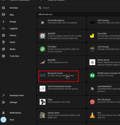This screenshot has height=125, width=120.
Task: Open the OpenThread Border Router title
Action: (60, 86)
